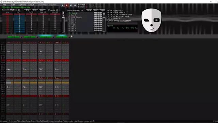Select NTSC clock option
This screenshot has width=218, height=123.
pos(116,20)
